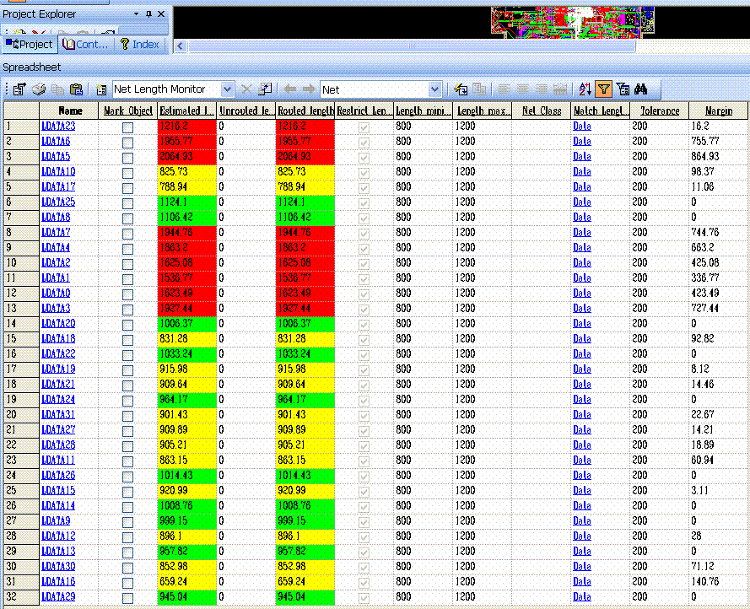This screenshot has width=750, height=609.
Task: Open Project Explorer panel options arrow
Action: (x=137, y=14)
